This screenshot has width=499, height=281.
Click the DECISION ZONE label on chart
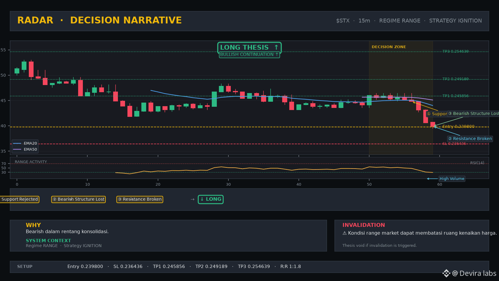click(389, 47)
